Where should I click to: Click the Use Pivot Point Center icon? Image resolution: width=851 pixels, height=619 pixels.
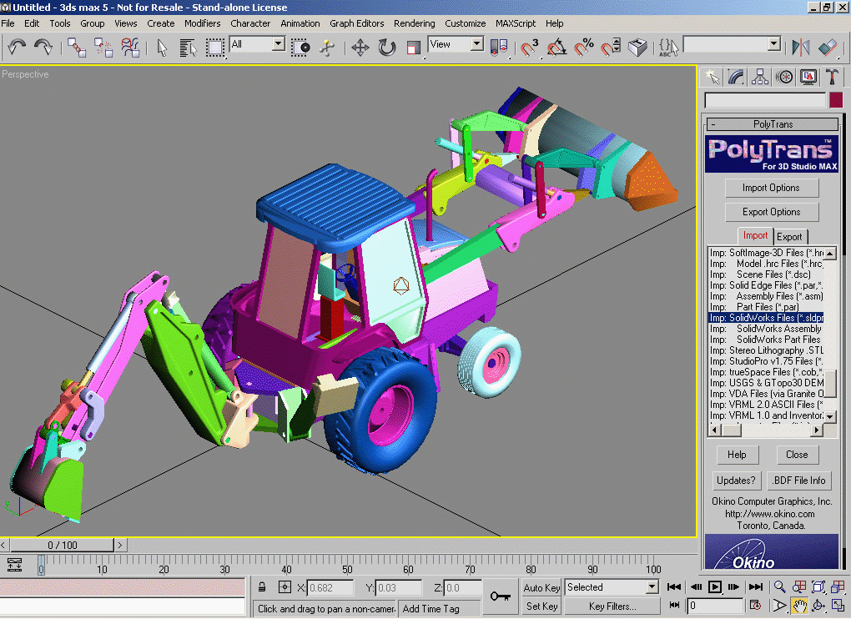coord(499,48)
